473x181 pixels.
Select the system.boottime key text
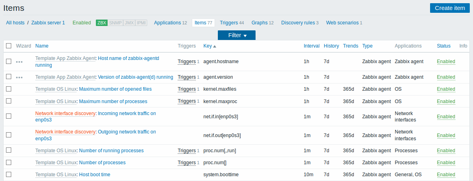220,175
